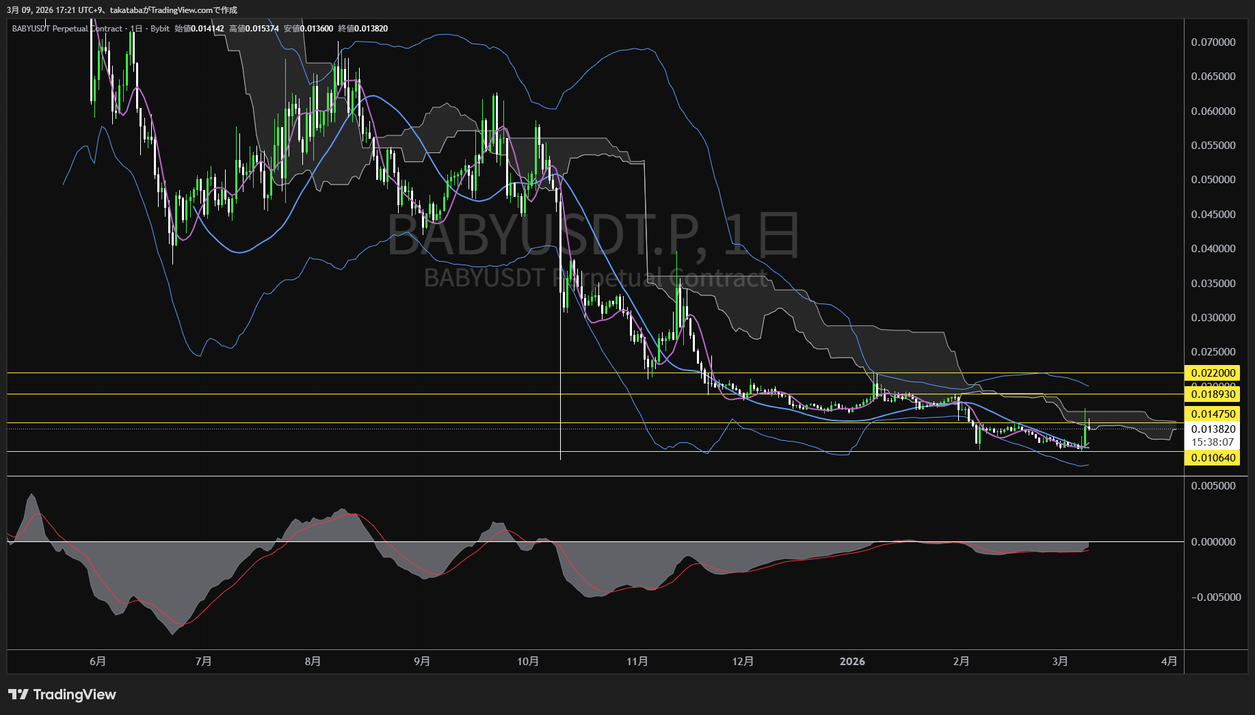The width and height of the screenshot is (1255, 715).
Task: Click the BABYUSDT Perpetual Contract symbol title
Action: coord(67,29)
